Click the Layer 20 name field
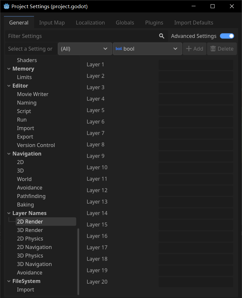 pos(196,282)
